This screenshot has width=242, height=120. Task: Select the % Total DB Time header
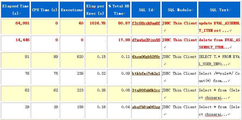coord(119,10)
